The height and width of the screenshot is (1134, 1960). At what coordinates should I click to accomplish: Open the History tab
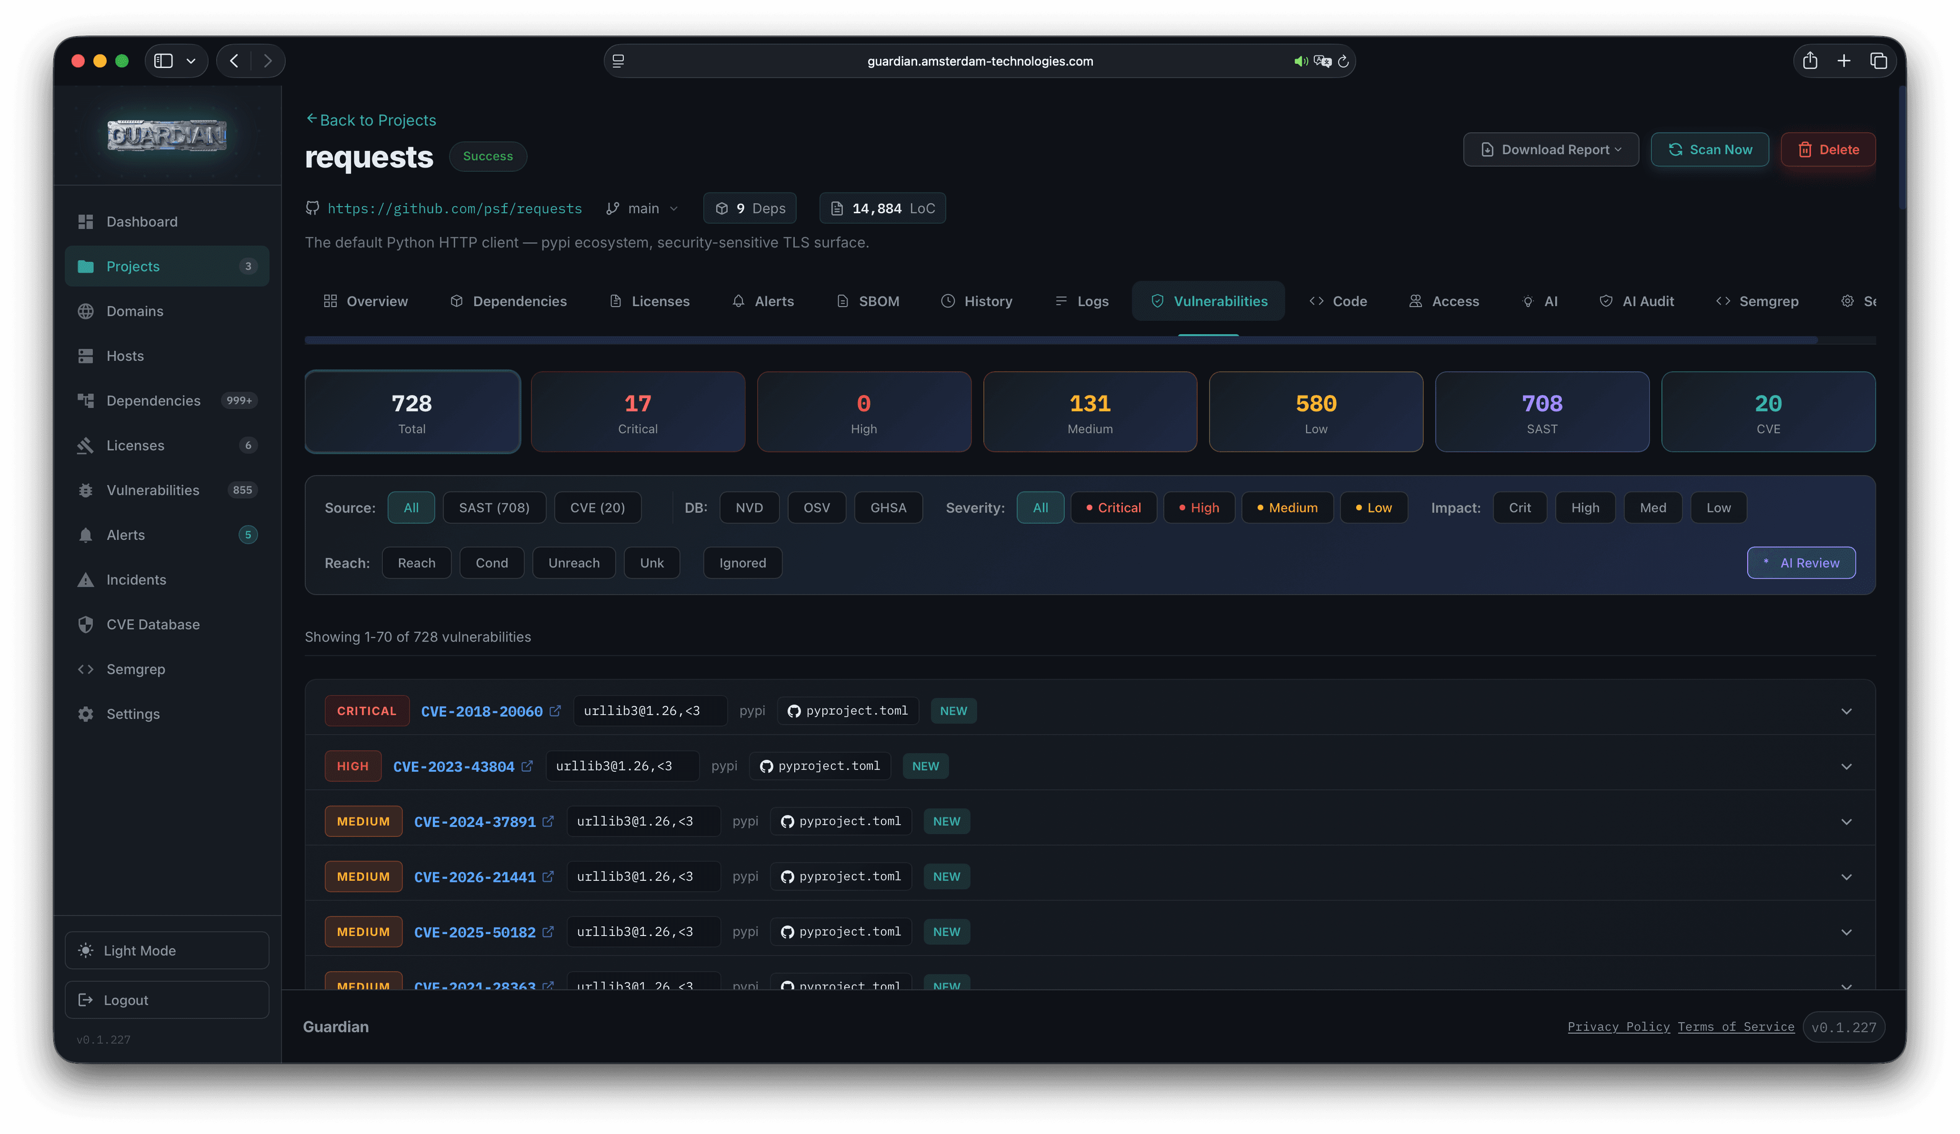[977, 301]
